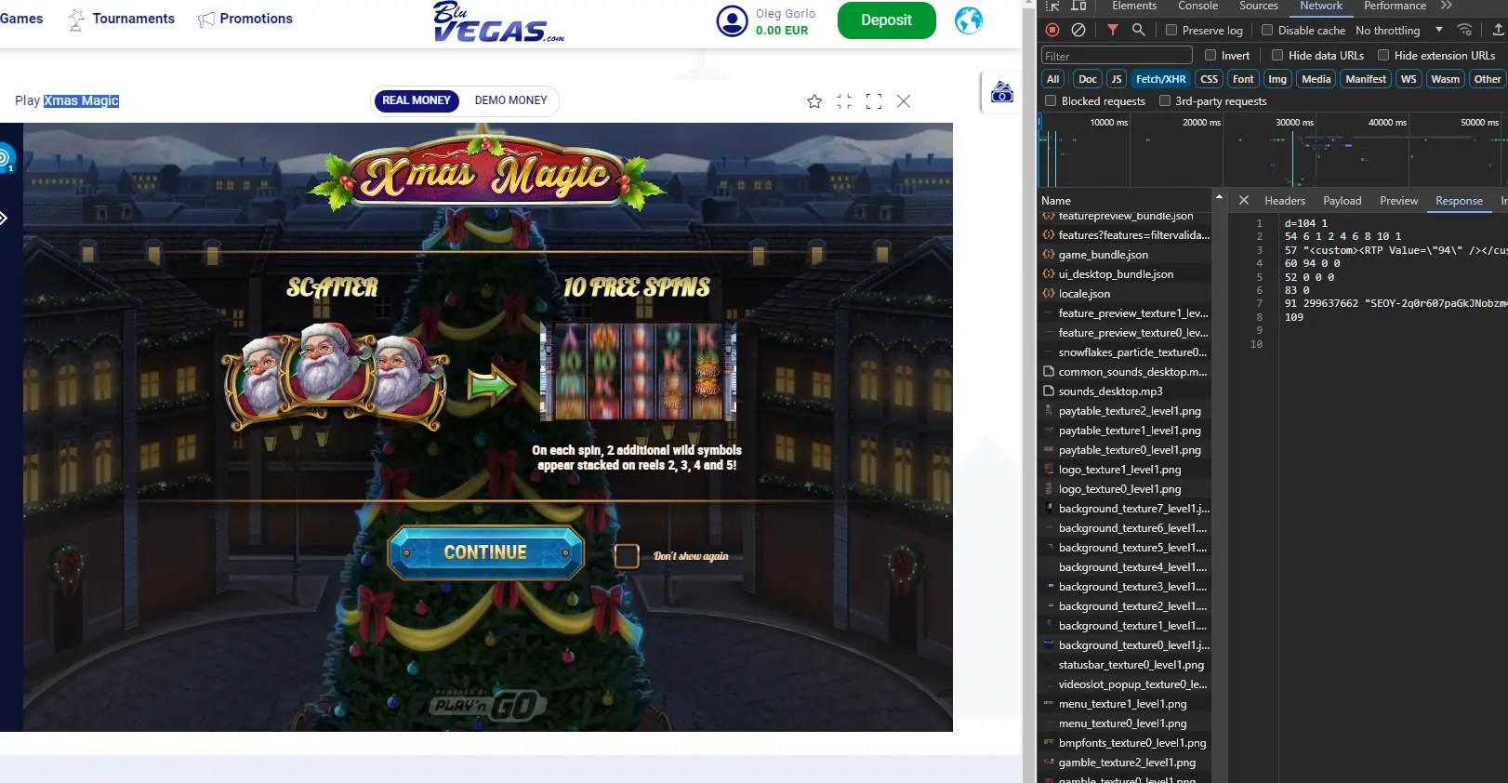Select REAL MONEY mode
The height and width of the screenshot is (783, 1508).
pyautogui.click(x=417, y=100)
